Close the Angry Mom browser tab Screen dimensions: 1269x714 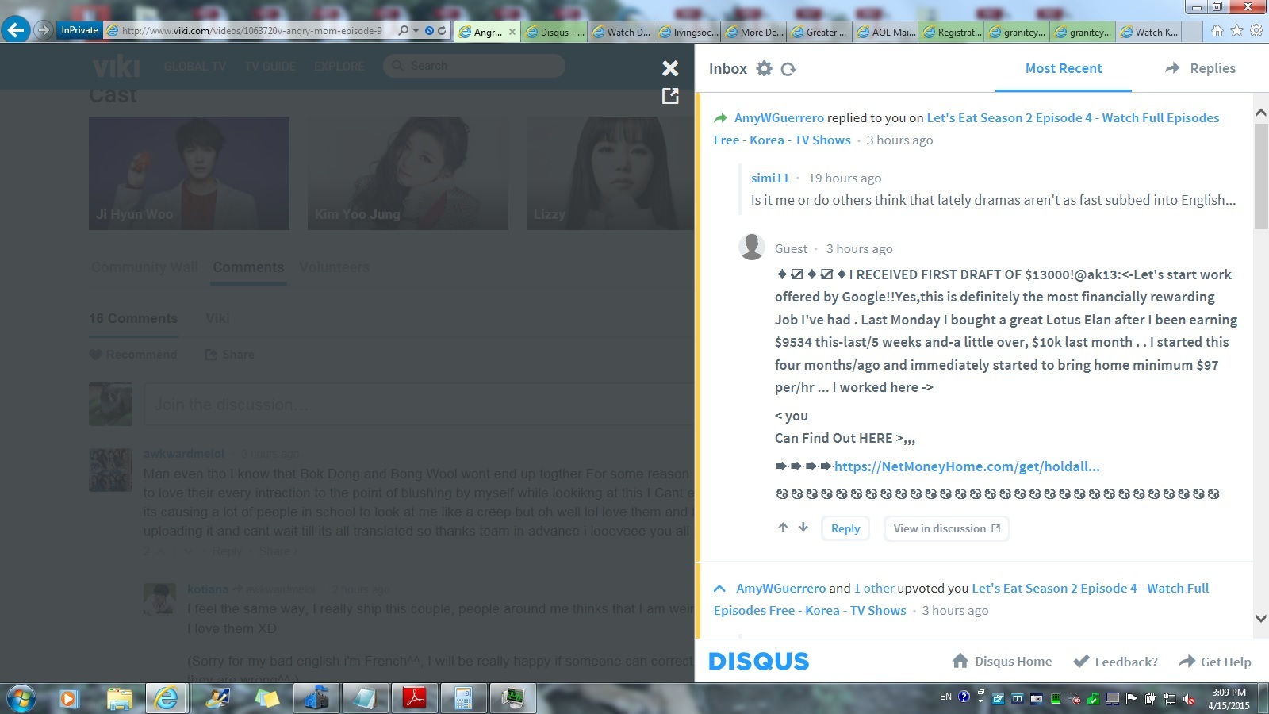tap(512, 32)
